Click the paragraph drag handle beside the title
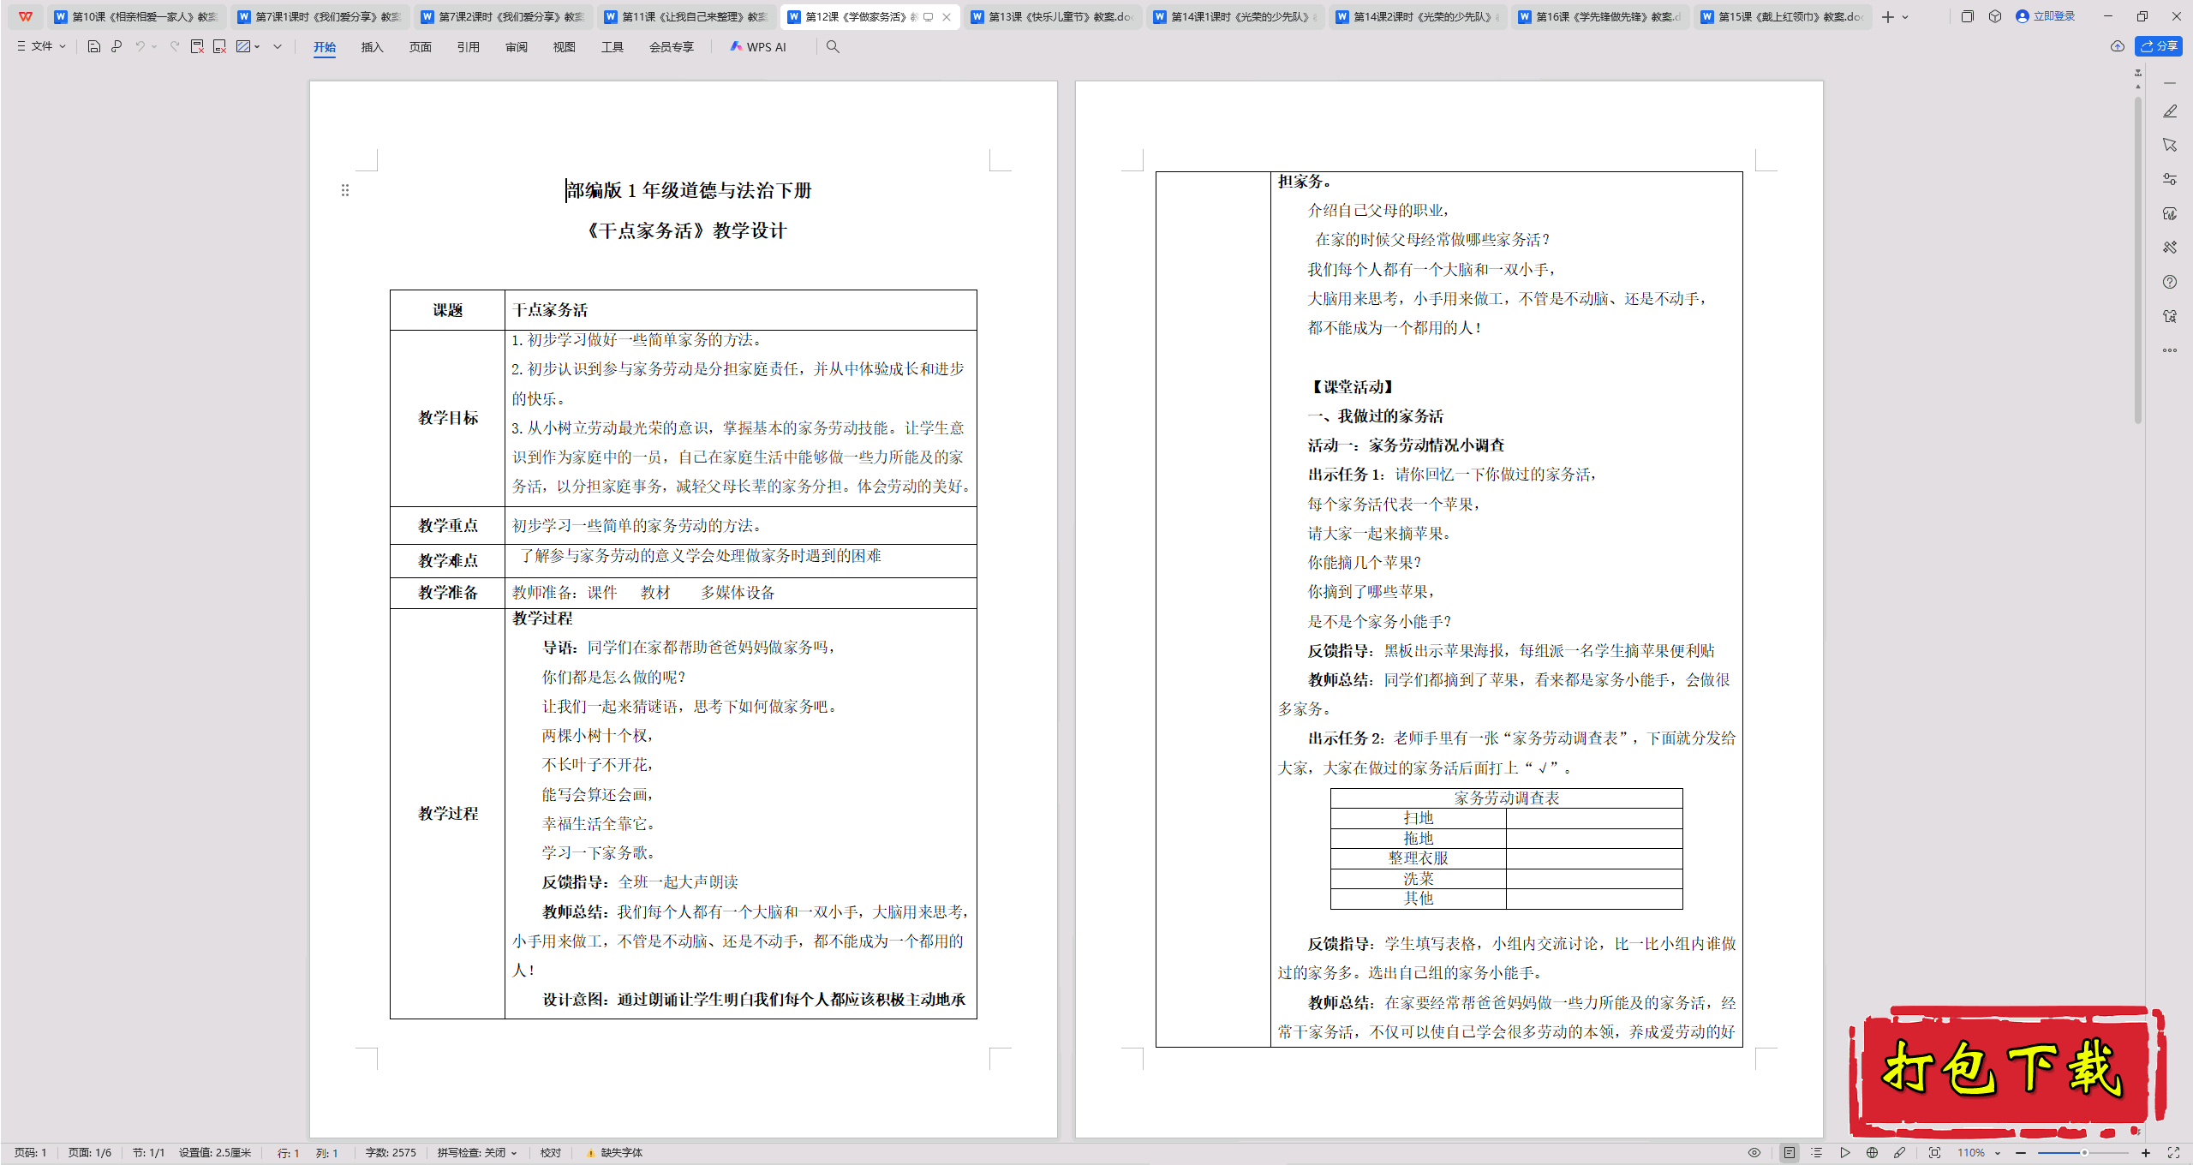 point(345,190)
